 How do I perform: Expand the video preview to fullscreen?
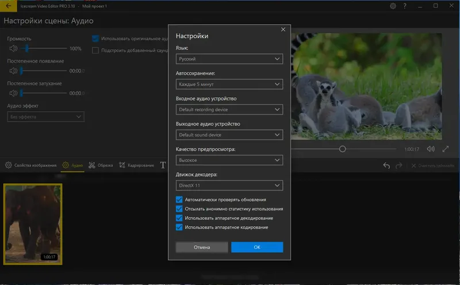click(x=446, y=149)
